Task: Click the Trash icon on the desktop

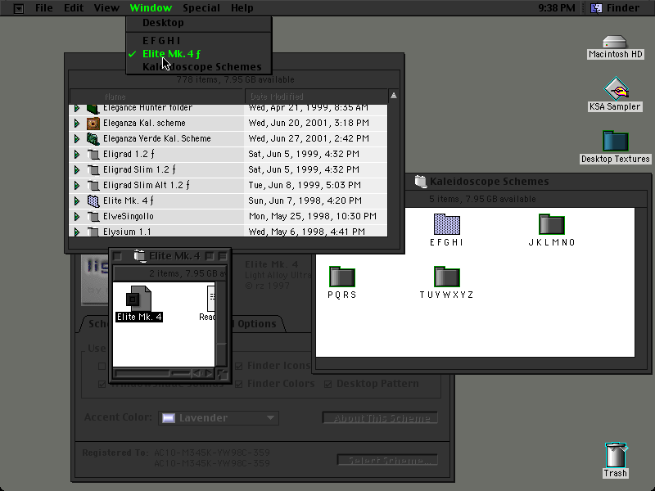Action: pyautogui.click(x=616, y=455)
